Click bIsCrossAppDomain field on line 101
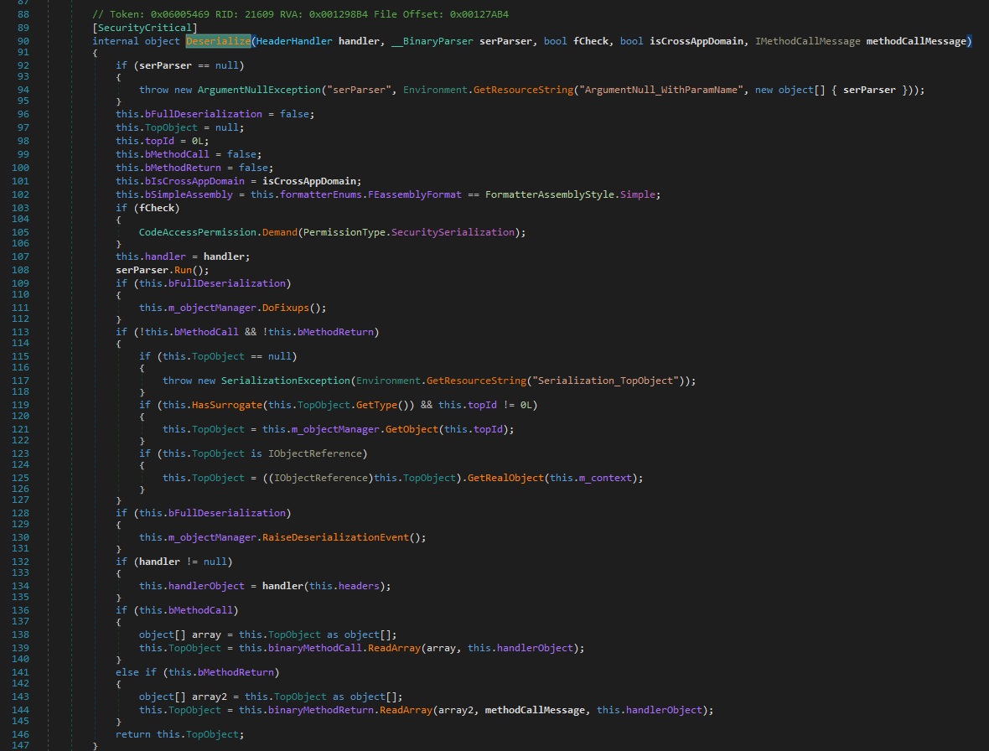The image size is (989, 751). (x=194, y=181)
